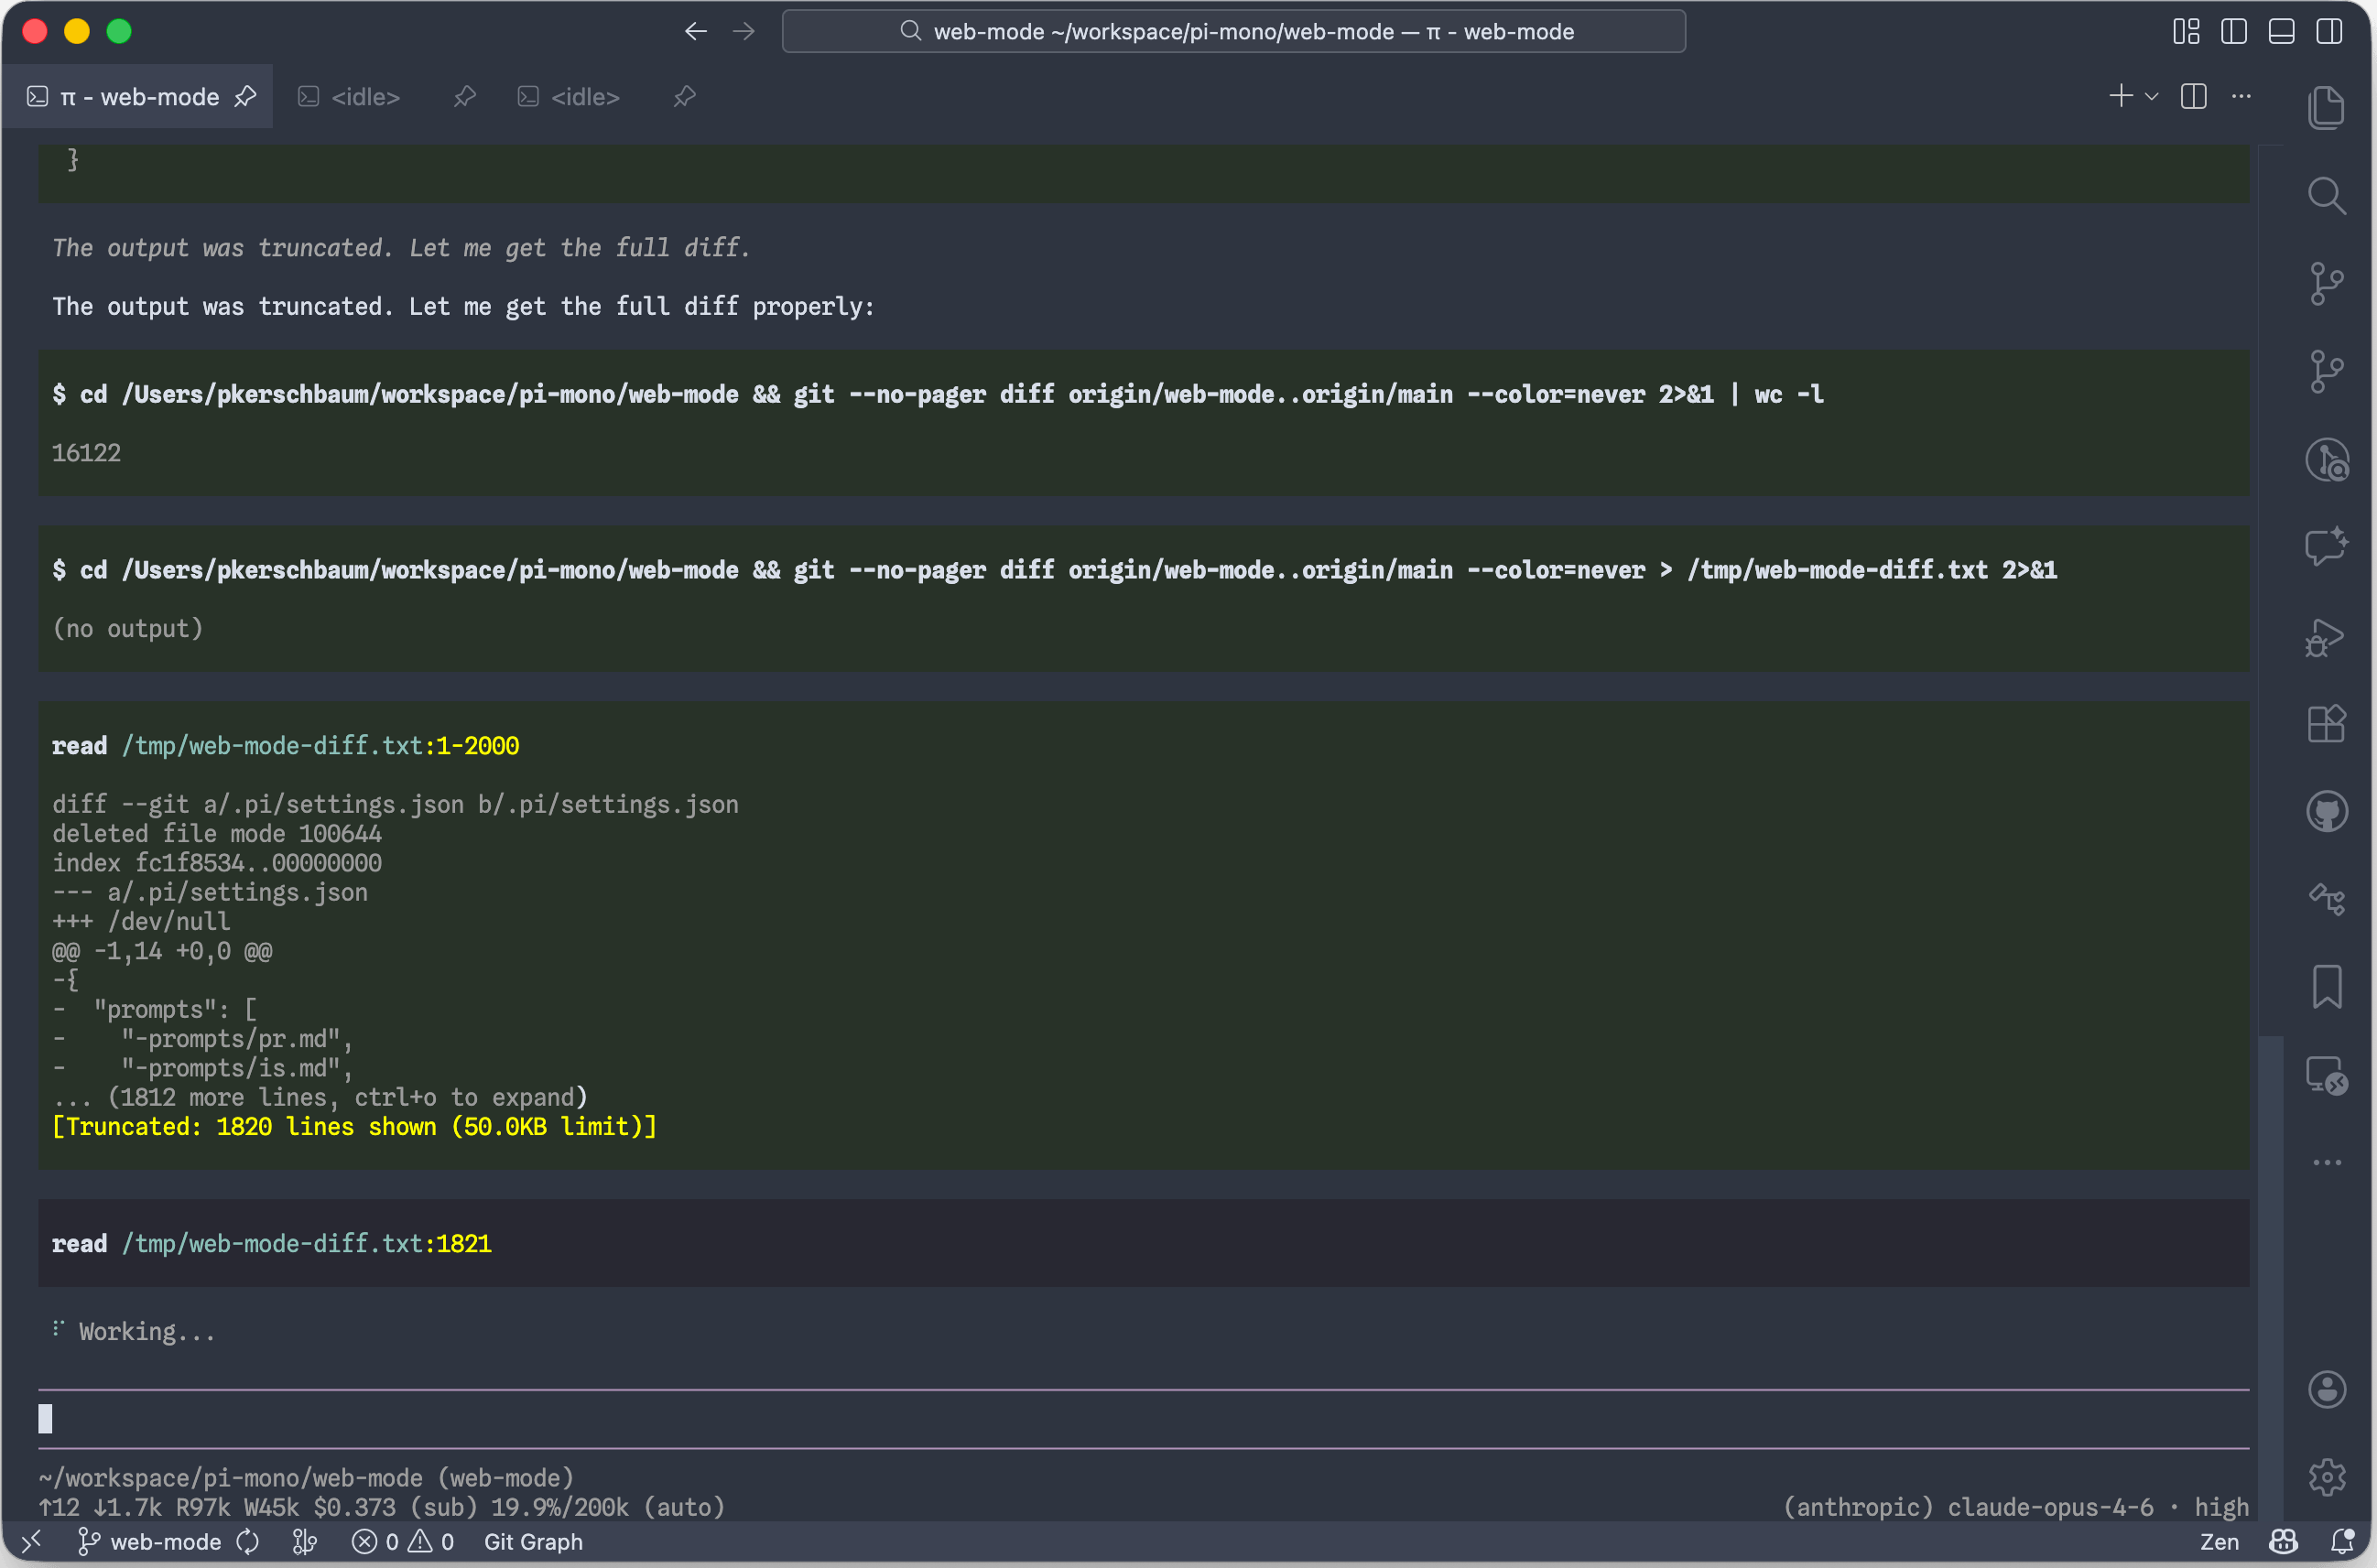The height and width of the screenshot is (1568, 2377).
Task: Open the Source Control view
Action: click(x=2328, y=283)
